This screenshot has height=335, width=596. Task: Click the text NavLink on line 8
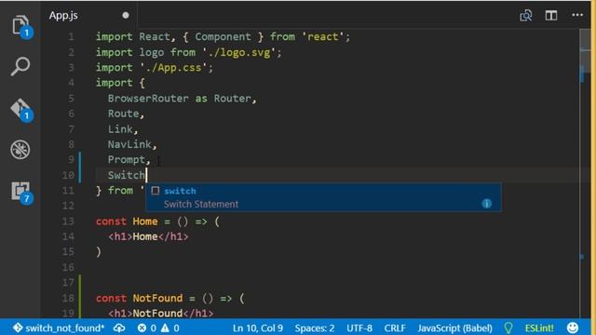pos(129,144)
